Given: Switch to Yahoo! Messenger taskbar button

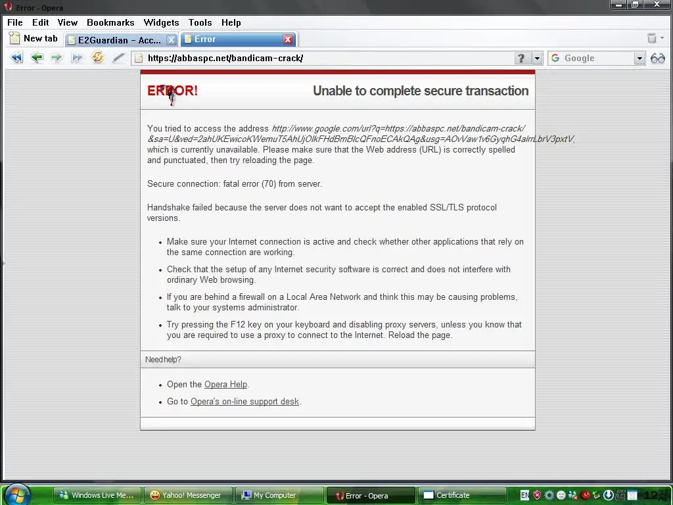Looking at the screenshot, I should [187, 495].
